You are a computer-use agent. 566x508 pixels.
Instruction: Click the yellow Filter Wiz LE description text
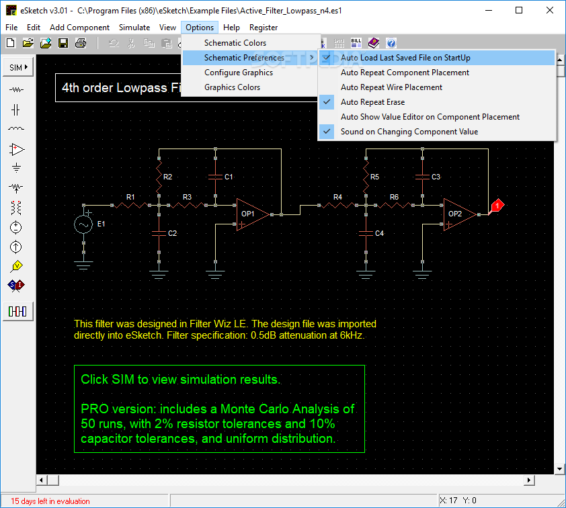click(x=225, y=329)
